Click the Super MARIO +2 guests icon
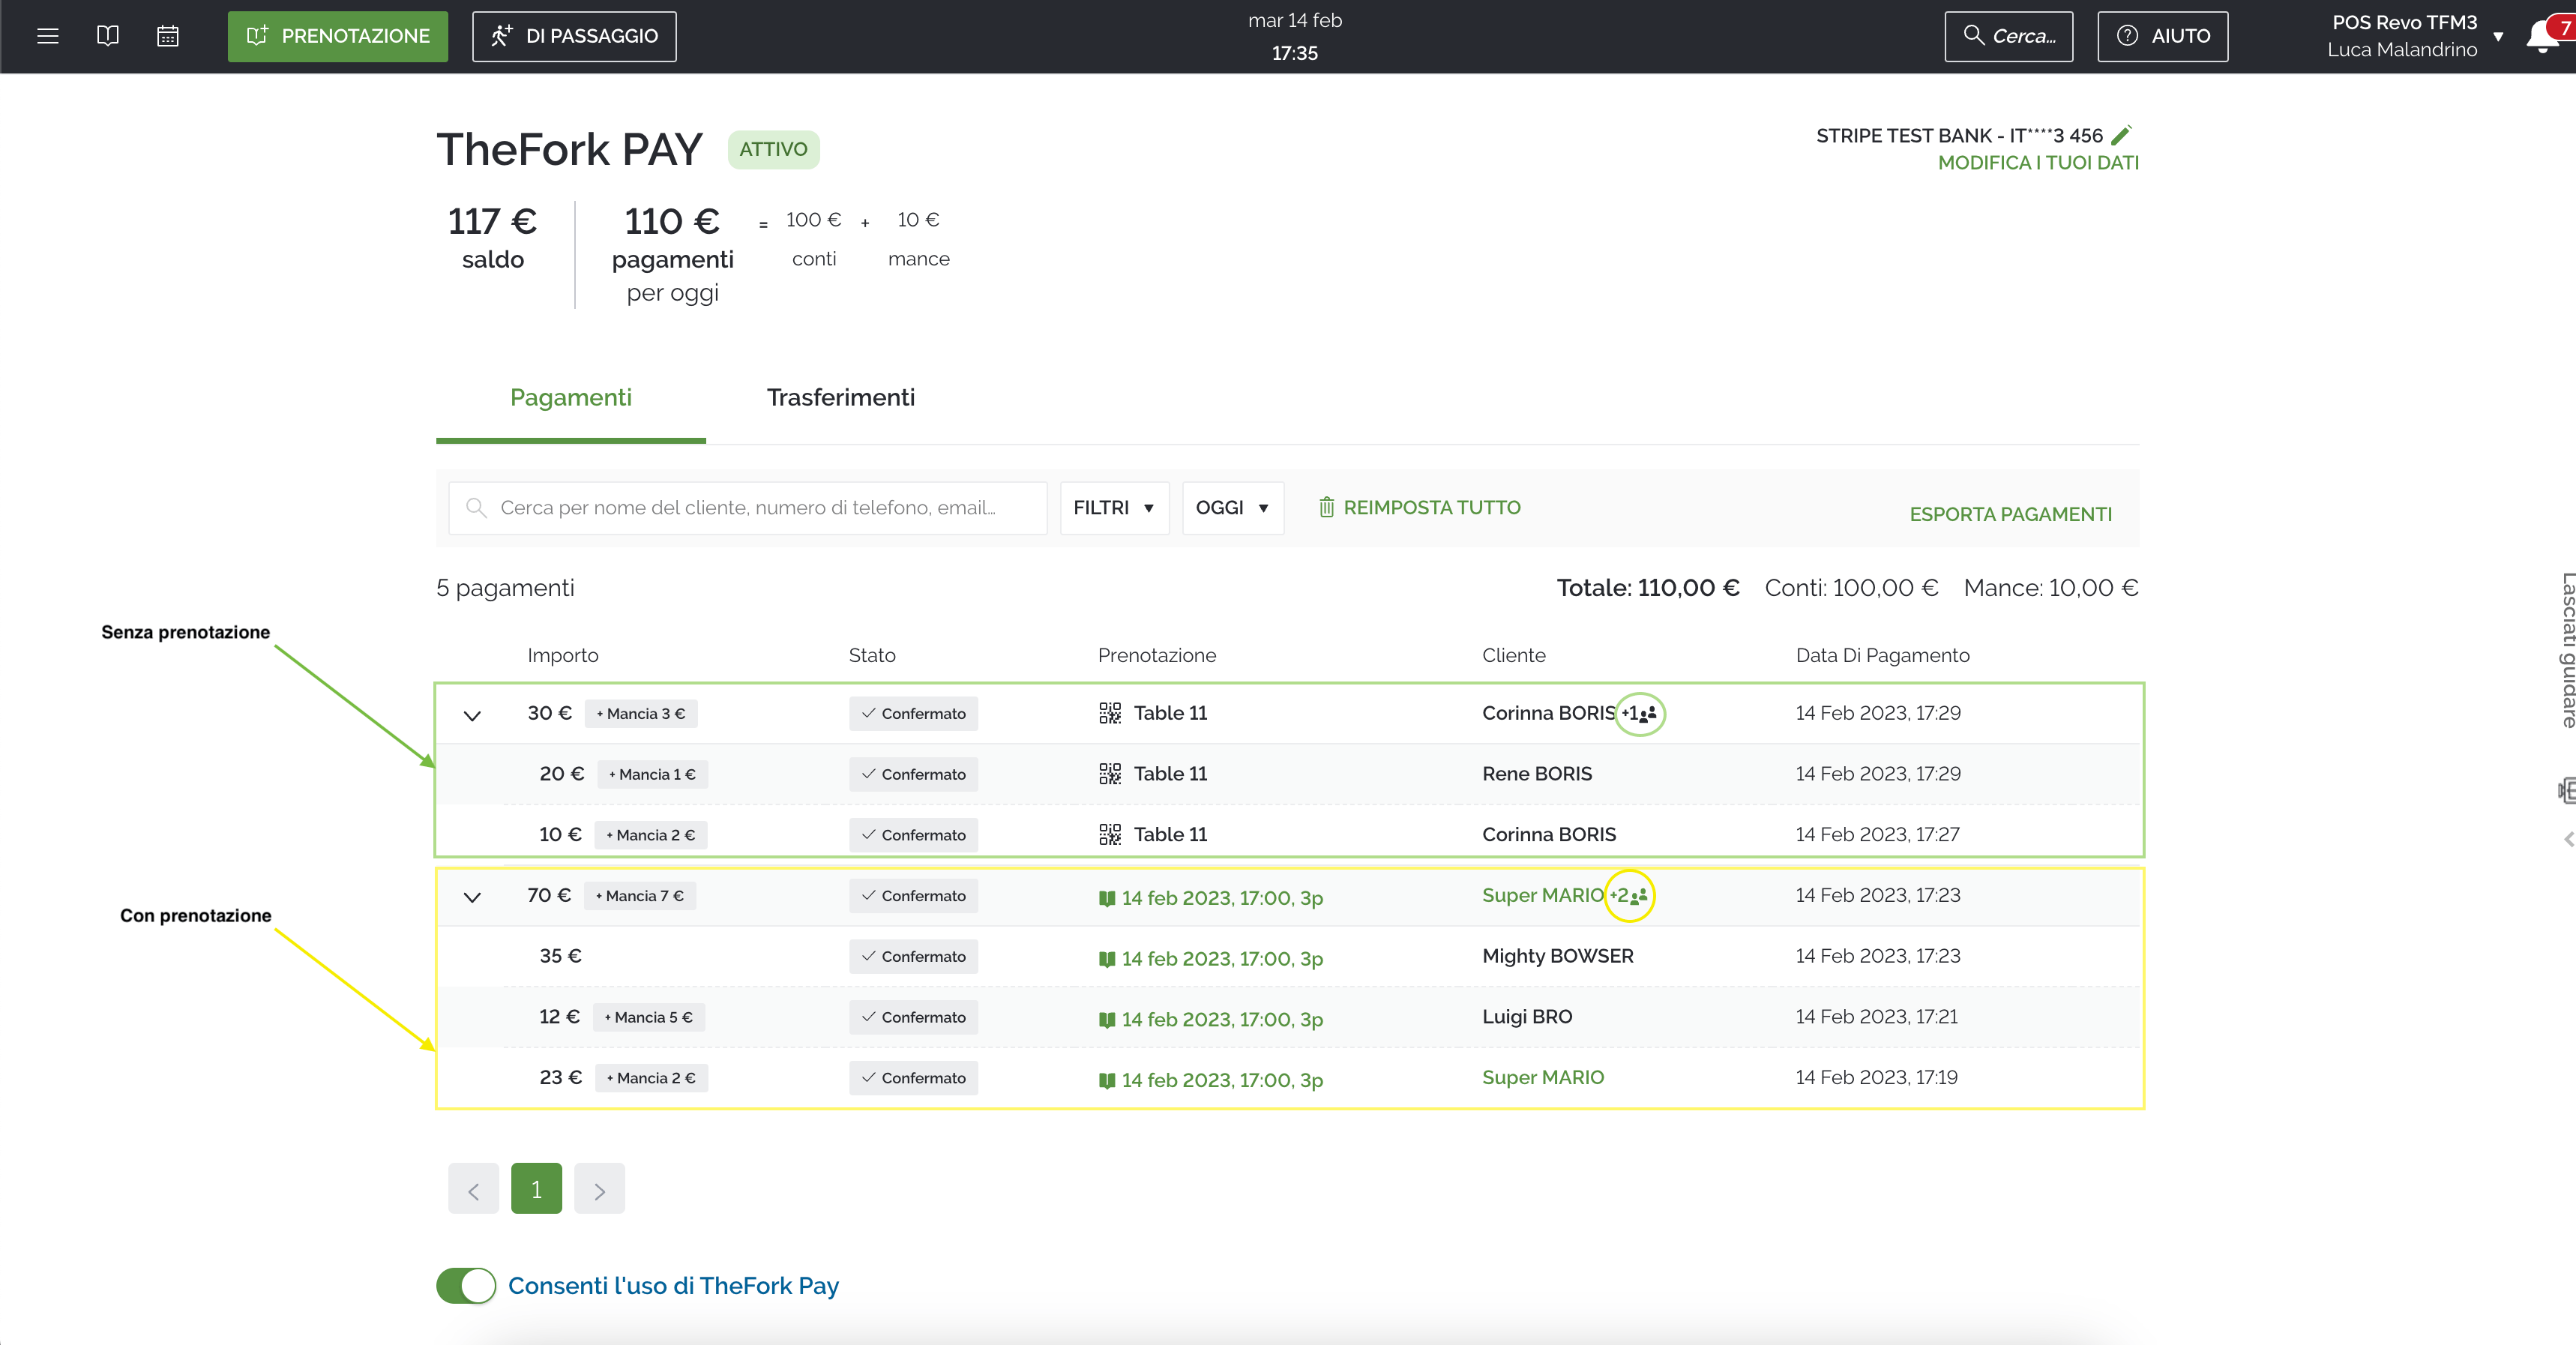 [1629, 895]
